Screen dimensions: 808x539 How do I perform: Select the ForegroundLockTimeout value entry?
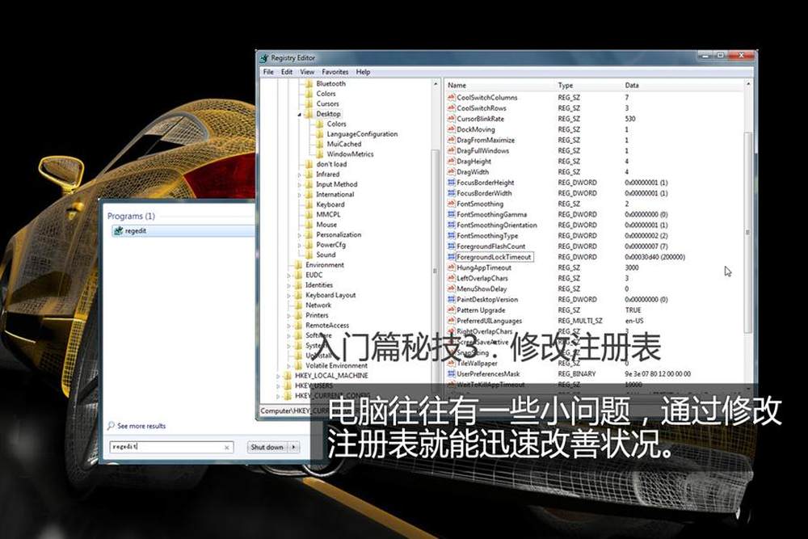click(494, 257)
